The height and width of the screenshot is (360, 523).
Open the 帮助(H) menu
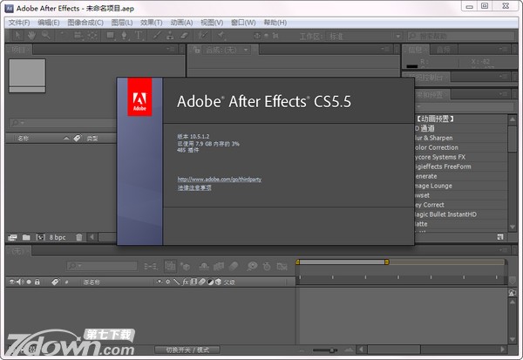pyautogui.click(x=274, y=22)
